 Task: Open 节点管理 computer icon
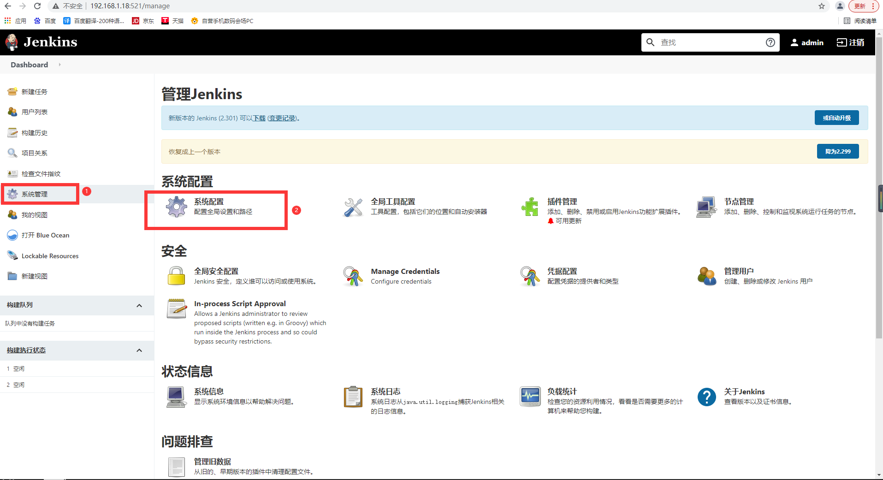[x=706, y=207]
